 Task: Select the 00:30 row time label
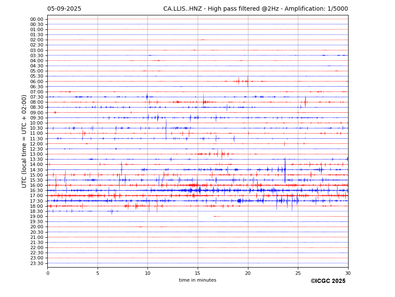[x=37, y=24]
